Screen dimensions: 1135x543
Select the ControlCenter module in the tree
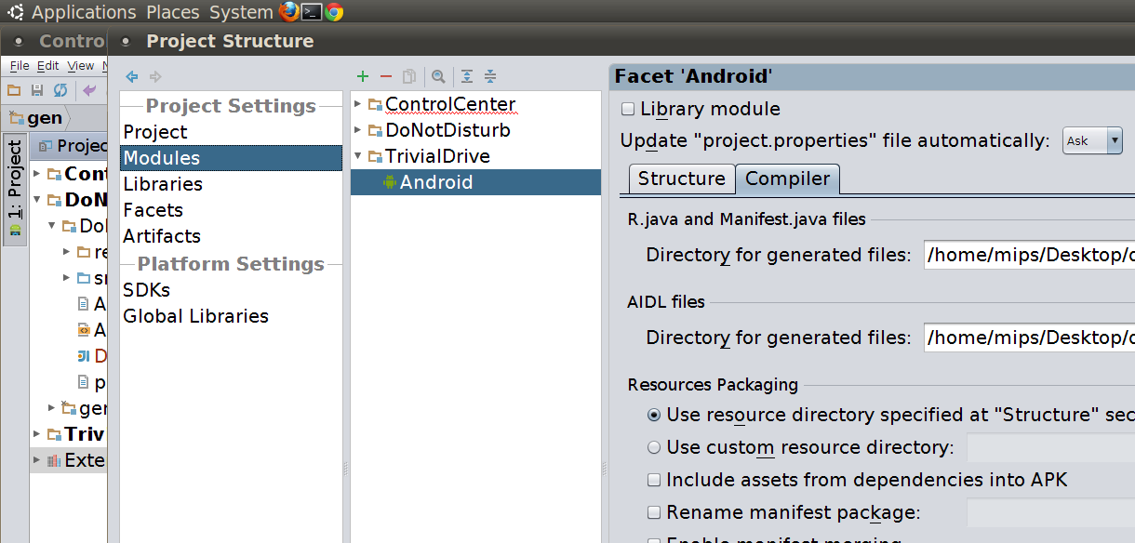(x=450, y=104)
